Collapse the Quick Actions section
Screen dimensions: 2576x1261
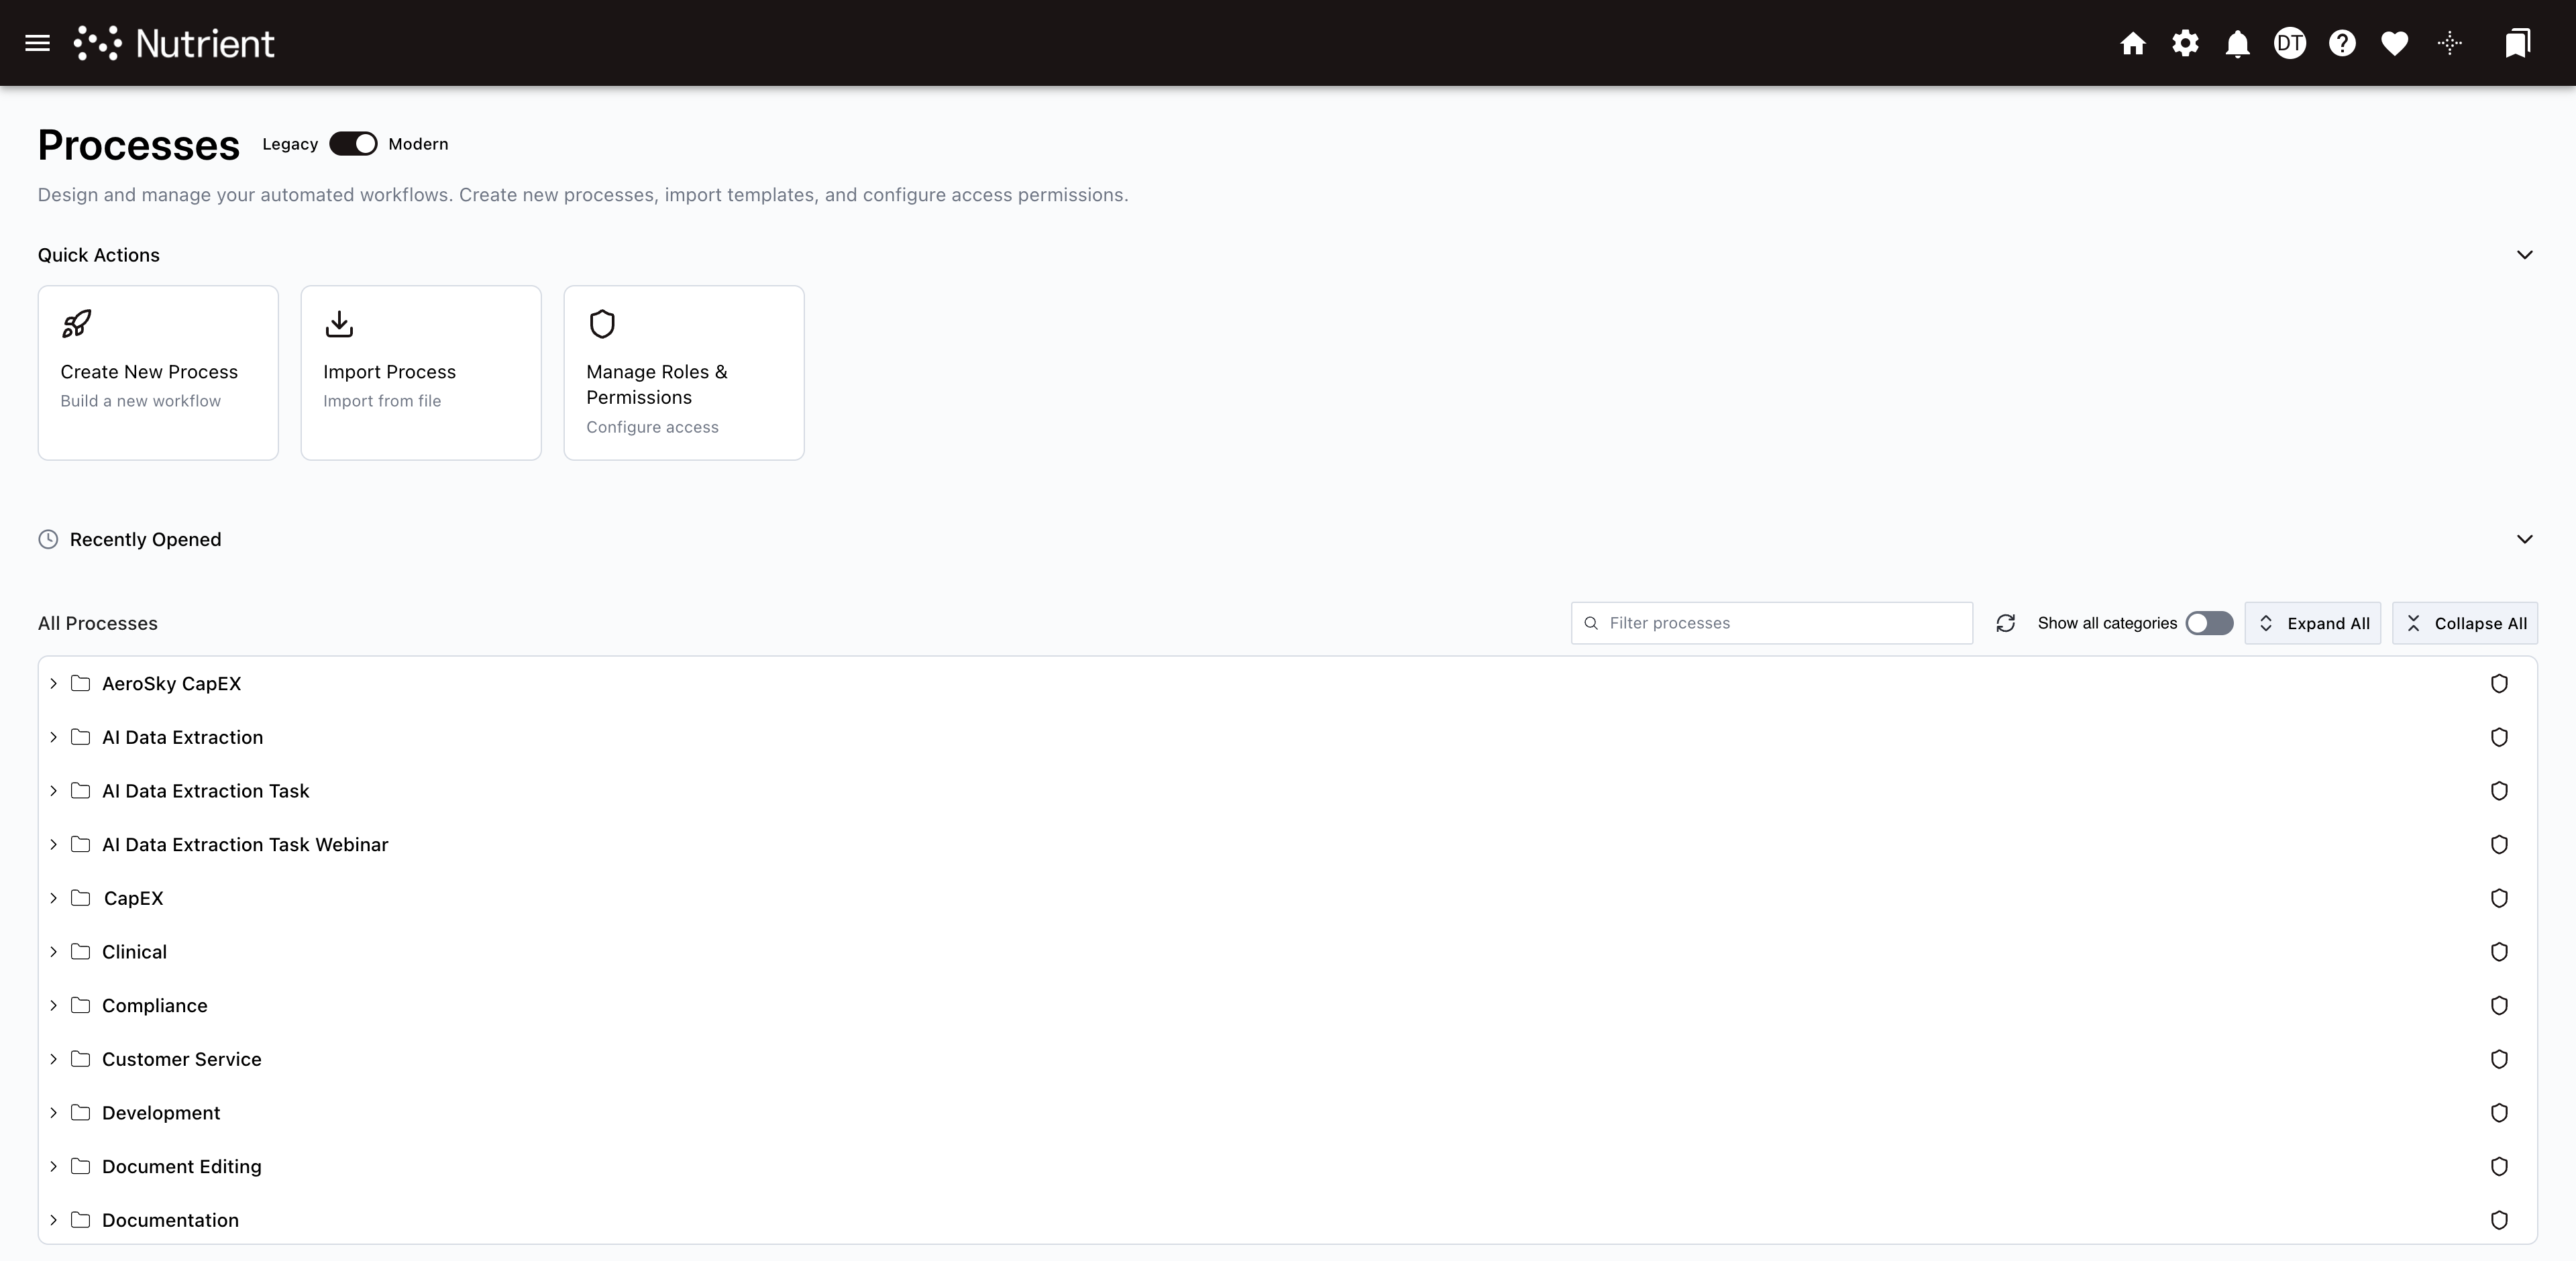tap(2525, 254)
